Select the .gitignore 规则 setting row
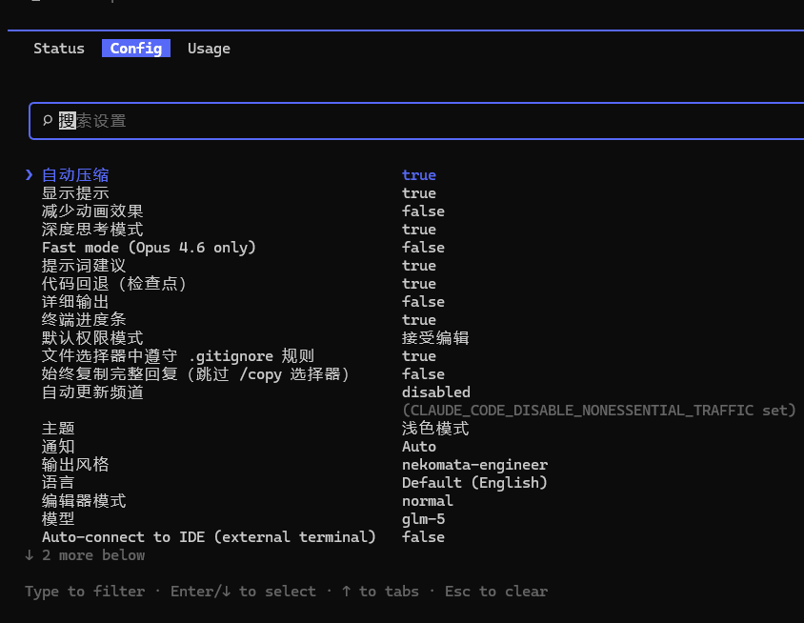This screenshot has width=804, height=623. 178,356
